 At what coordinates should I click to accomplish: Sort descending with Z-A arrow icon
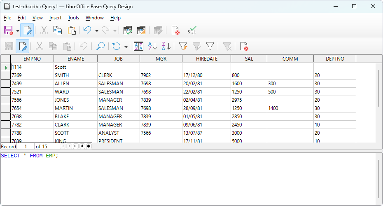(x=166, y=46)
